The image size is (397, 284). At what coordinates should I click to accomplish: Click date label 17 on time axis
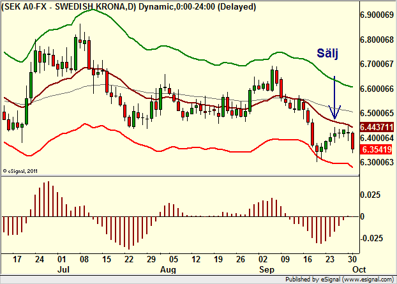click(17, 260)
